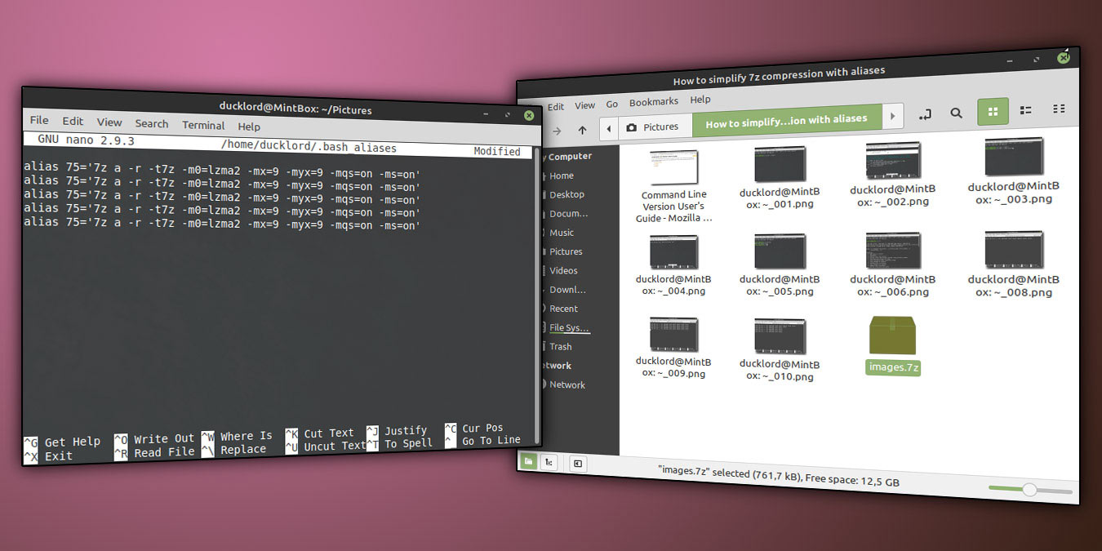Image resolution: width=1102 pixels, height=551 pixels.
Task: Adjust the zoom slider at the bottom right
Action: point(1030,490)
